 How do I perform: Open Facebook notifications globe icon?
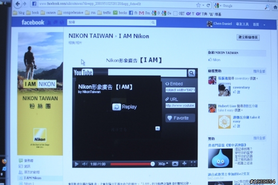(62, 23)
